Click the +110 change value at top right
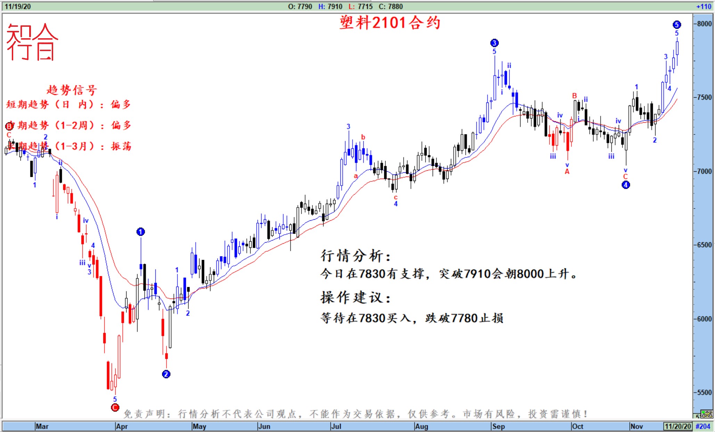 [x=704, y=7]
